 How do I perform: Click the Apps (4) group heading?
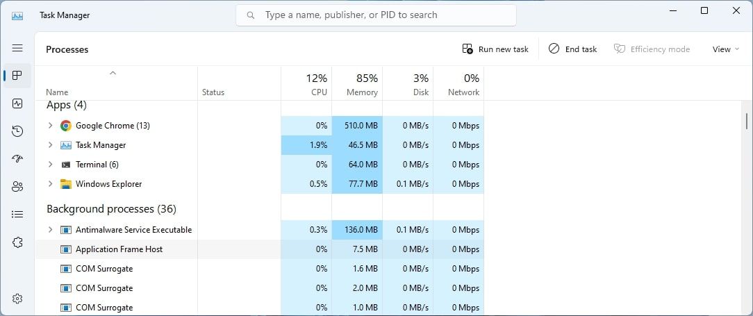tap(66, 105)
